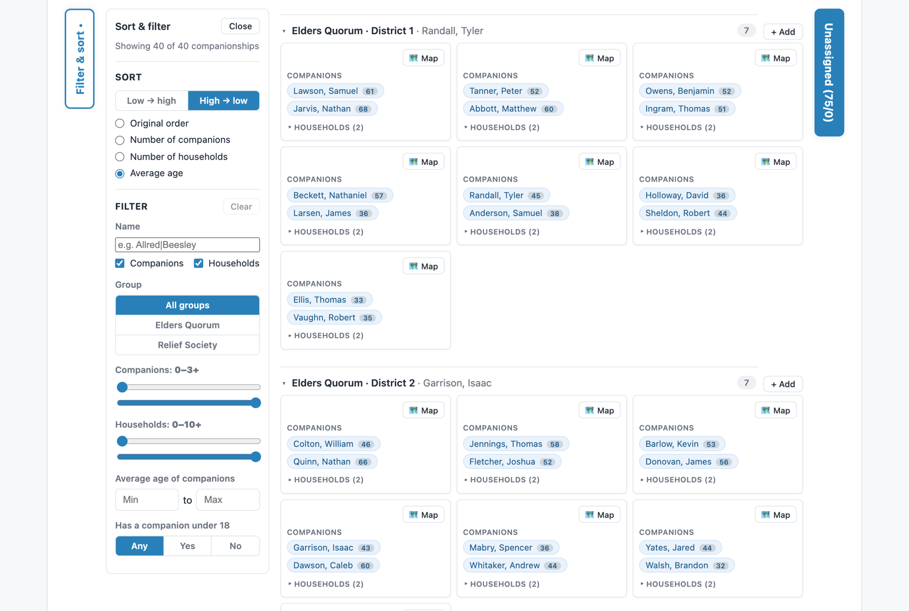Select Number of households sort option
This screenshot has width=909, height=611.
point(120,157)
